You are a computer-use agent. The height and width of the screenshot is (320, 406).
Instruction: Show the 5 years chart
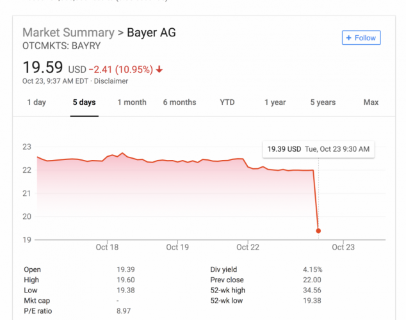click(323, 102)
